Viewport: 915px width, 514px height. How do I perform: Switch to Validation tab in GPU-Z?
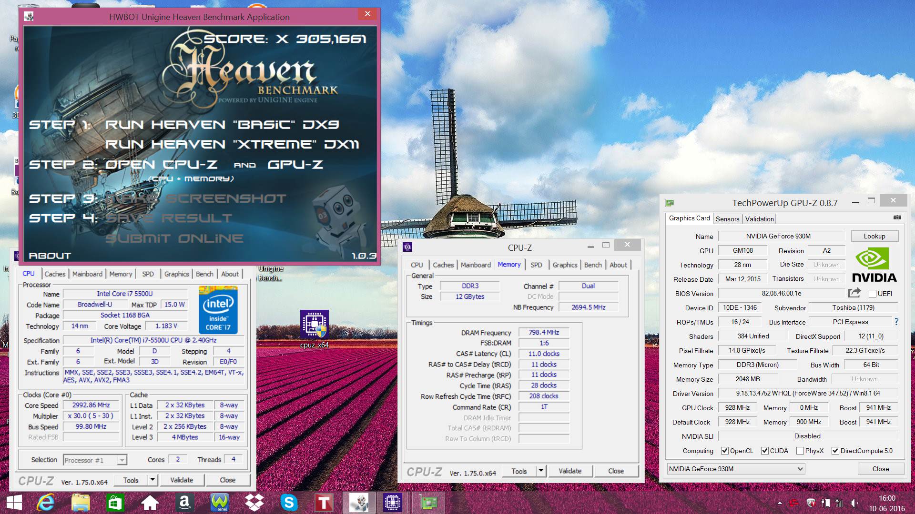point(759,219)
